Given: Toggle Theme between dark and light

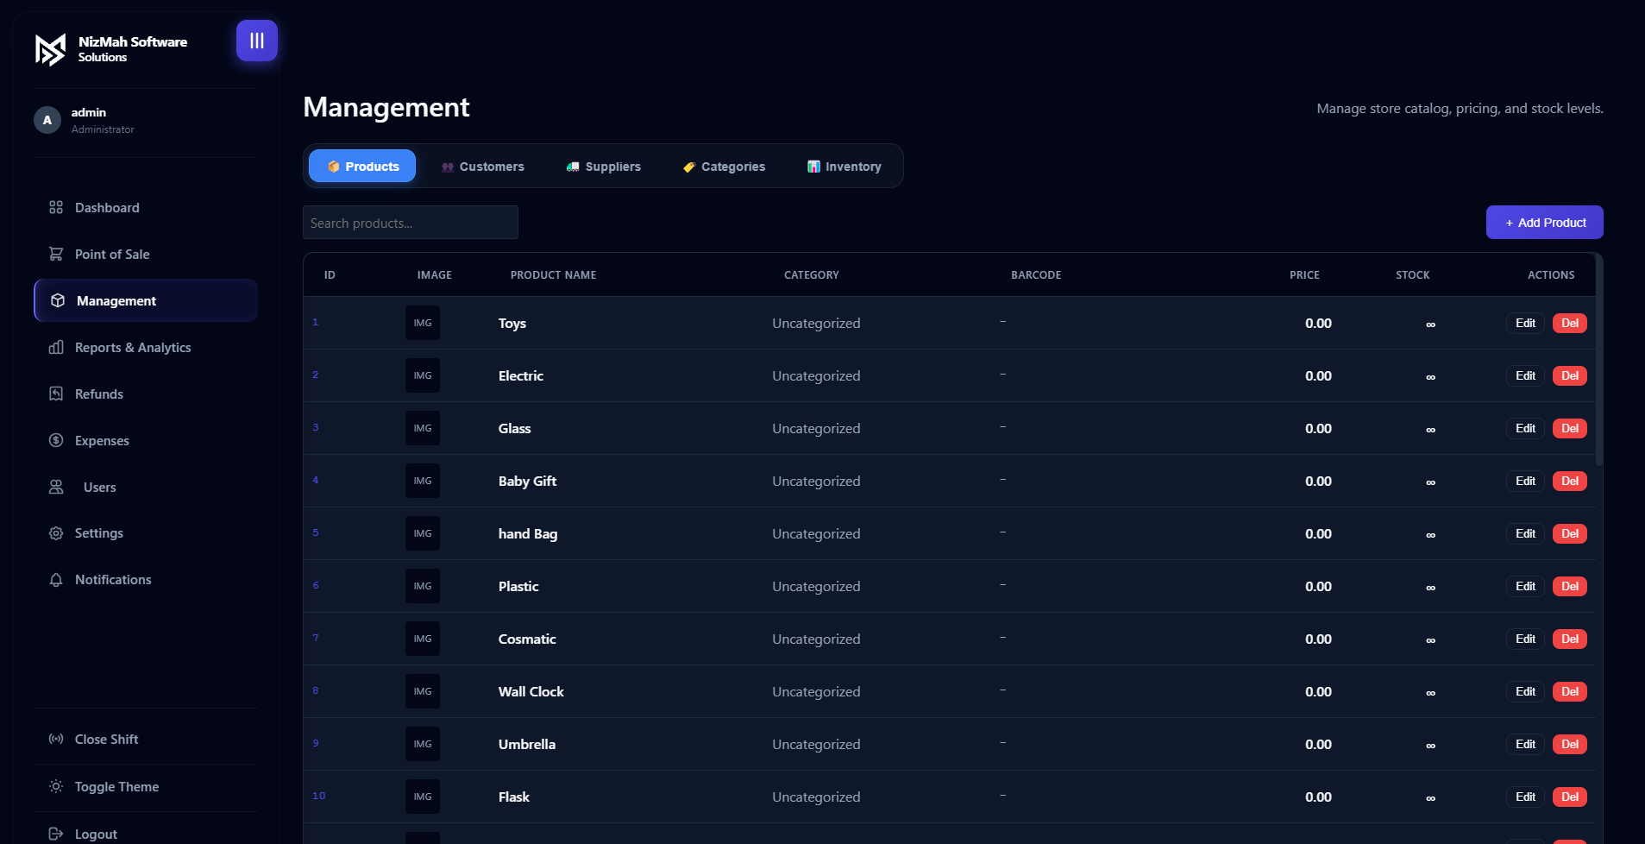Looking at the screenshot, I should (x=116, y=786).
